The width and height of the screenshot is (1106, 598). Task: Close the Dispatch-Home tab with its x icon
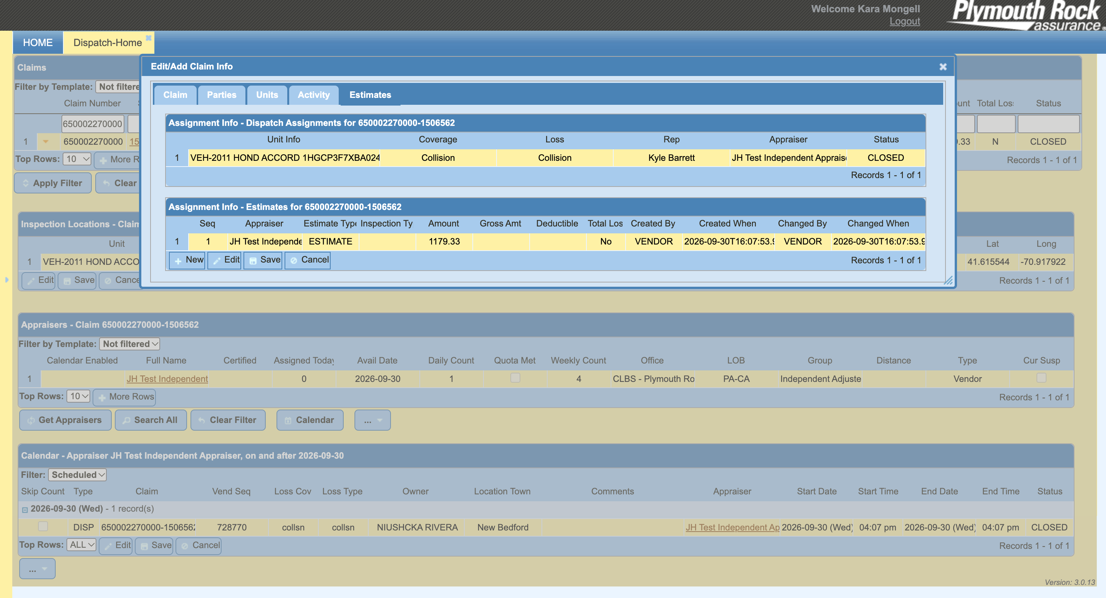click(149, 38)
